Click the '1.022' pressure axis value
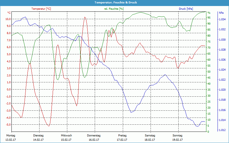This screenshot has height=143, width=229. 222,80
